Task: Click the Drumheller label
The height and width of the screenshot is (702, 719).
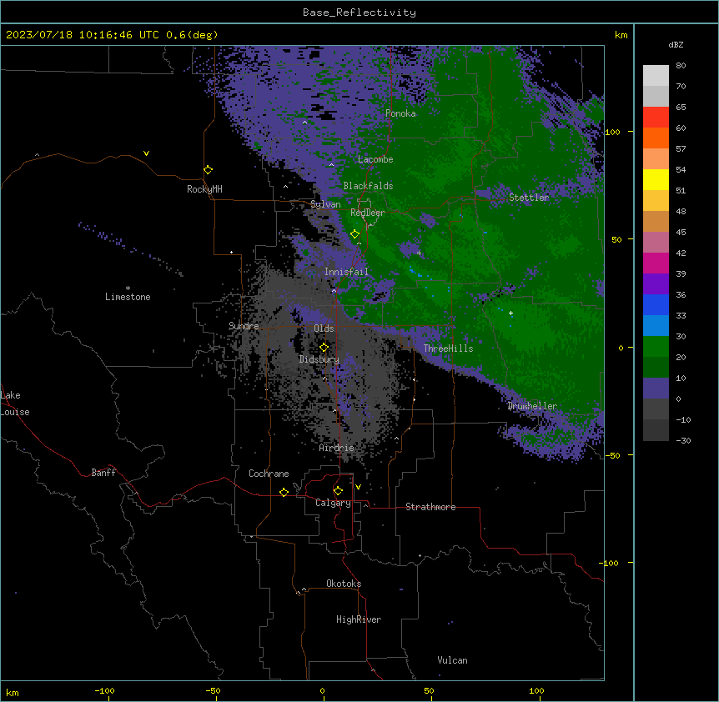Action: (532, 406)
